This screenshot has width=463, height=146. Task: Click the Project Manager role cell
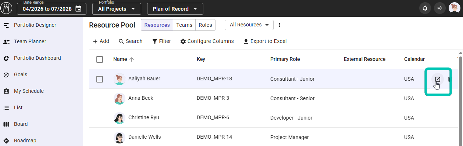coord(289,138)
